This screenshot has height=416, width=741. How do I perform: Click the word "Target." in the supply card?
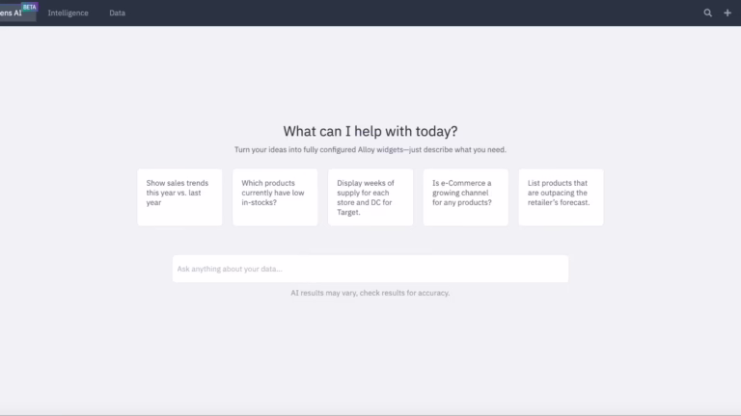(x=348, y=212)
